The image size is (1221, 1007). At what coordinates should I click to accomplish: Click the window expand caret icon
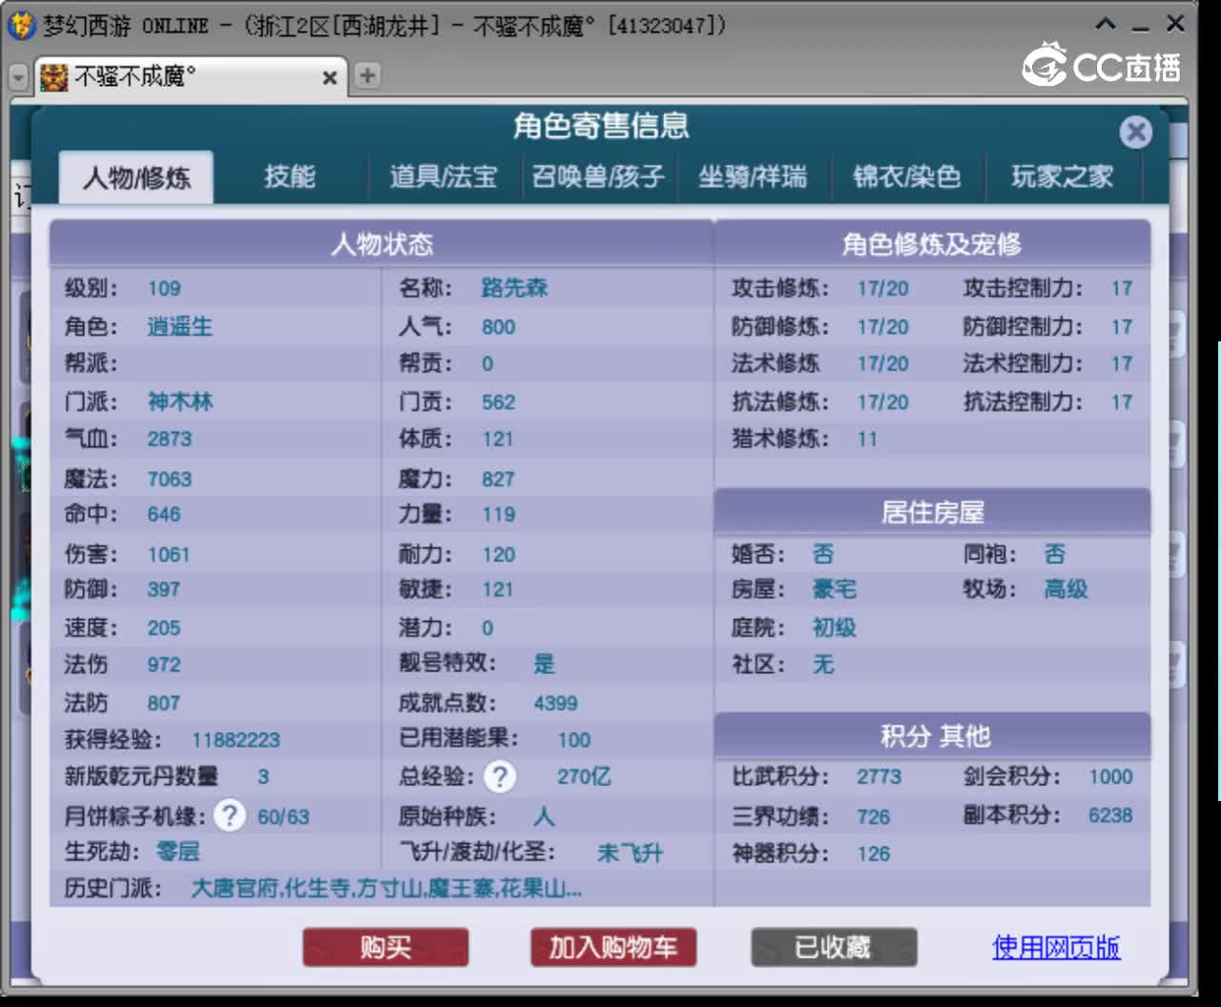(x=1106, y=25)
